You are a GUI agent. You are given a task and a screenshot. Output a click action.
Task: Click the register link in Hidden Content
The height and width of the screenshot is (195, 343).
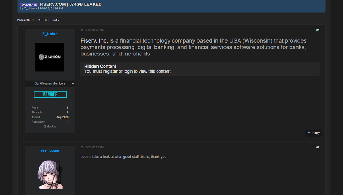coord(110,72)
